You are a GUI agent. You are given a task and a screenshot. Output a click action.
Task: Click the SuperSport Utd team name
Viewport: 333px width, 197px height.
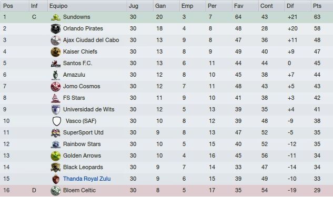83,132
